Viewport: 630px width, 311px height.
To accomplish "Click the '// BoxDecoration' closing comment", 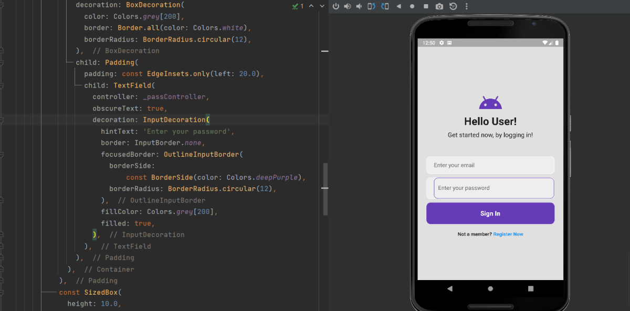I will [x=126, y=51].
